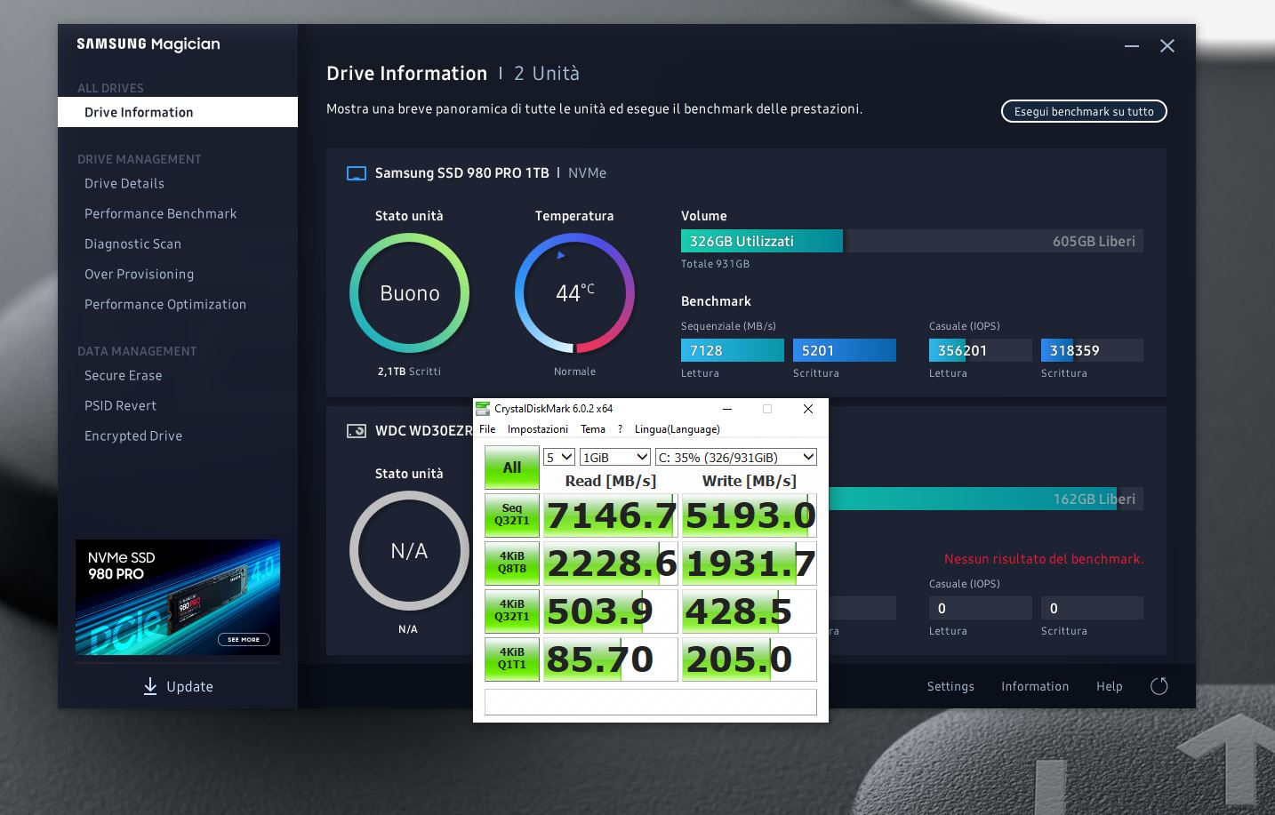Click the Totale 931GB label

coord(715,264)
